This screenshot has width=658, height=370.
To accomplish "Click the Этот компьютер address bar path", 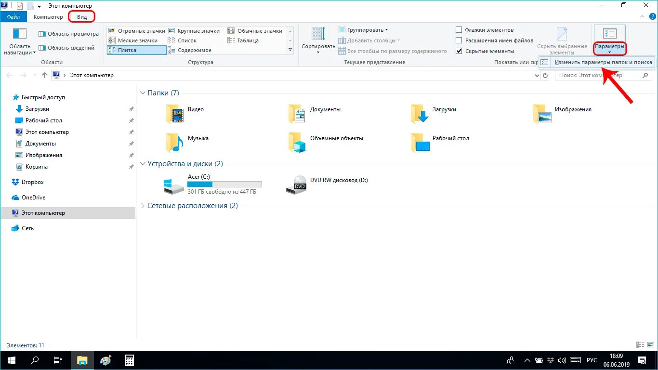I will (x=92, y=75).
